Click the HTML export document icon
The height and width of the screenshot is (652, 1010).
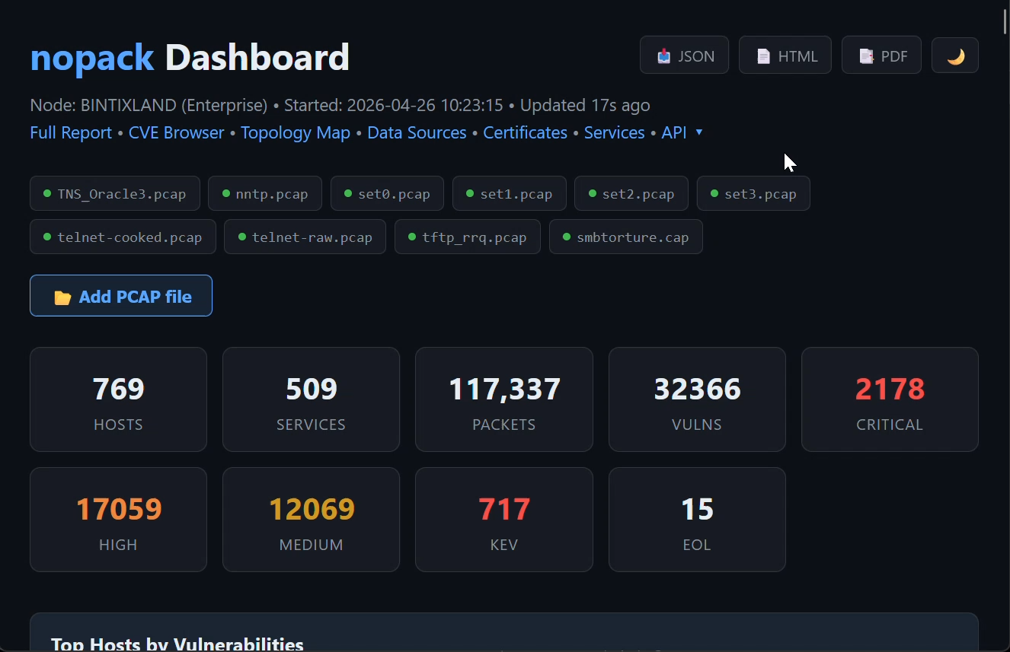[x=762, y=55]
